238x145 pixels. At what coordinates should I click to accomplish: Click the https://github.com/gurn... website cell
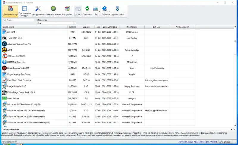coord(157,80)
